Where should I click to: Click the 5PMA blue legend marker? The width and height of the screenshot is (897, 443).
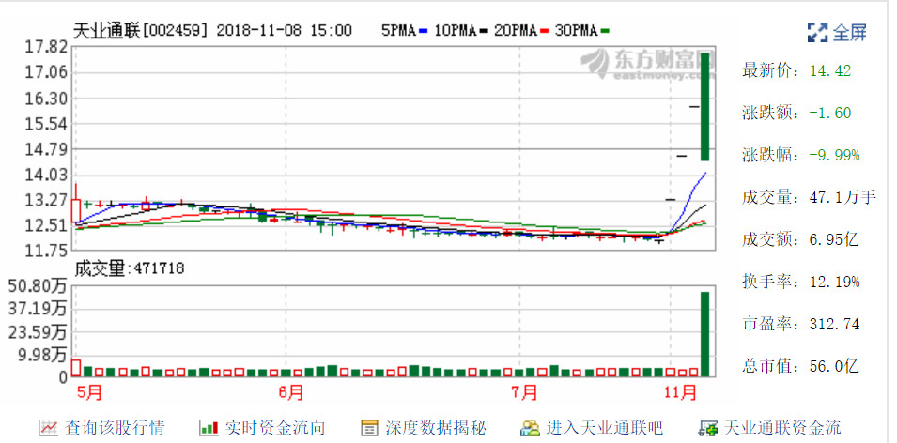(x=422, y=31)
